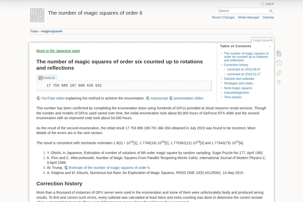Jump to Correction history in contents
303x202 pixels.
coord(236,65)
